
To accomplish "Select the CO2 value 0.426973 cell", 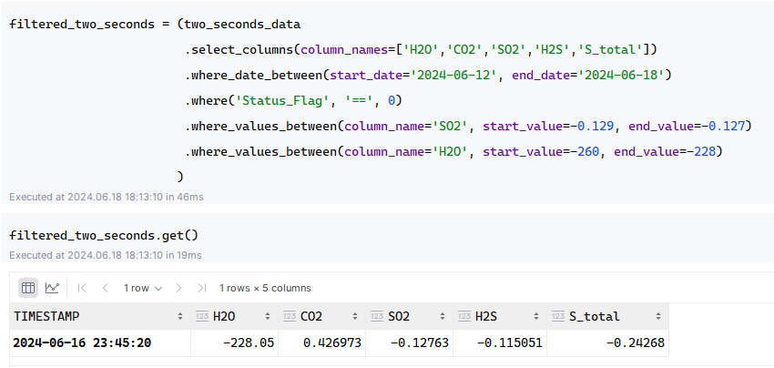I will [321, 342].
